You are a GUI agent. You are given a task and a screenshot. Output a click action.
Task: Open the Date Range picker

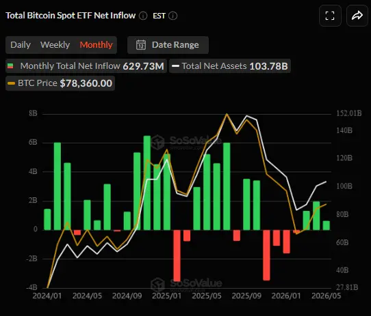tap(168, 45)
